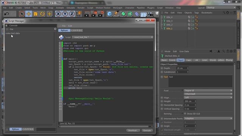Toggle the Subdivision animation circle
This screenshot has height=136, width=242.
pos(162,72)
